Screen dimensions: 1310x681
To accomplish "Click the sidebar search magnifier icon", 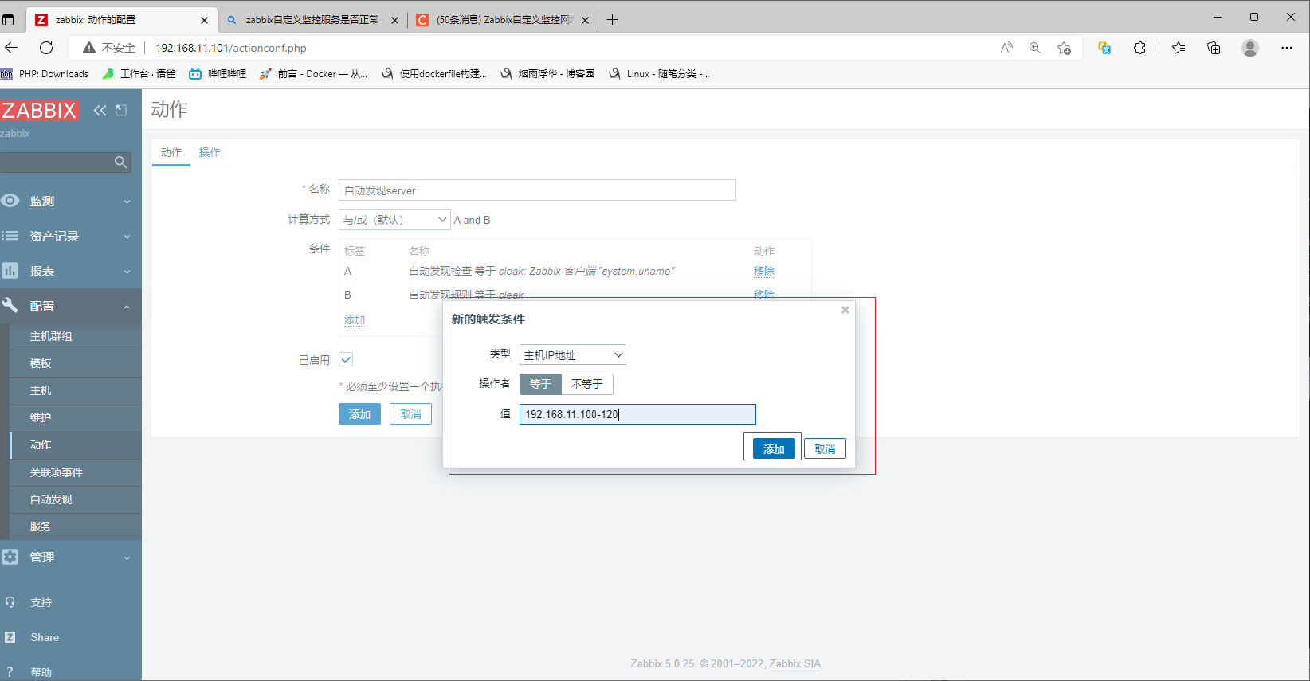I will (x=120, y=162).
